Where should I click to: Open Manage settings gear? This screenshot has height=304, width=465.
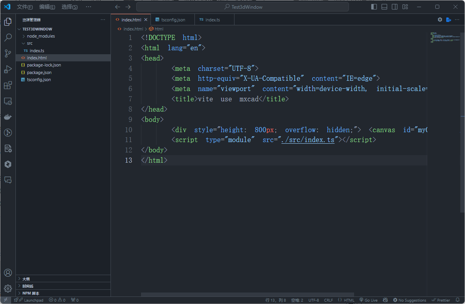[8, 289]
